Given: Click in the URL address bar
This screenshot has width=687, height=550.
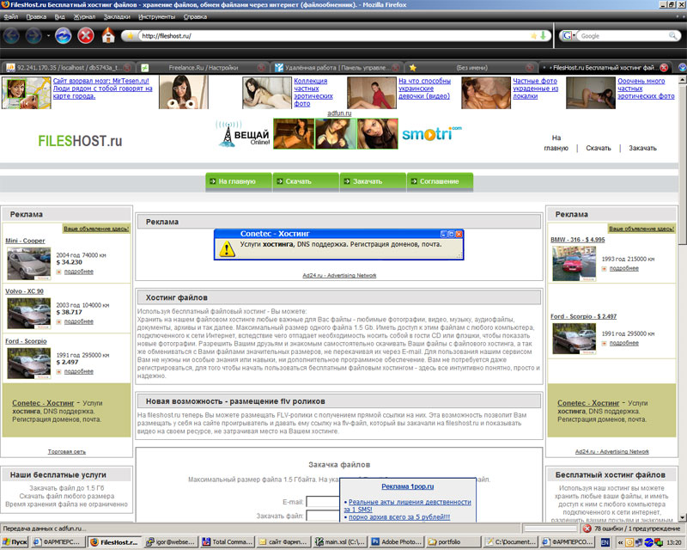Looking at the screenshot, I should [x=333, y=36].
